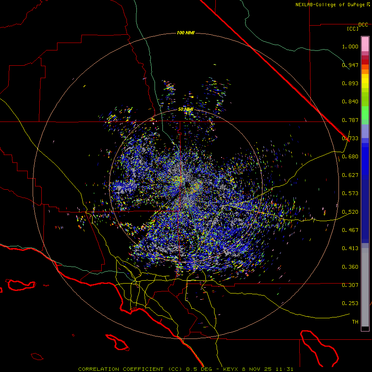Click the 100 NMI range ring label
Screen dimensions: 372x372
coord(186,33)
